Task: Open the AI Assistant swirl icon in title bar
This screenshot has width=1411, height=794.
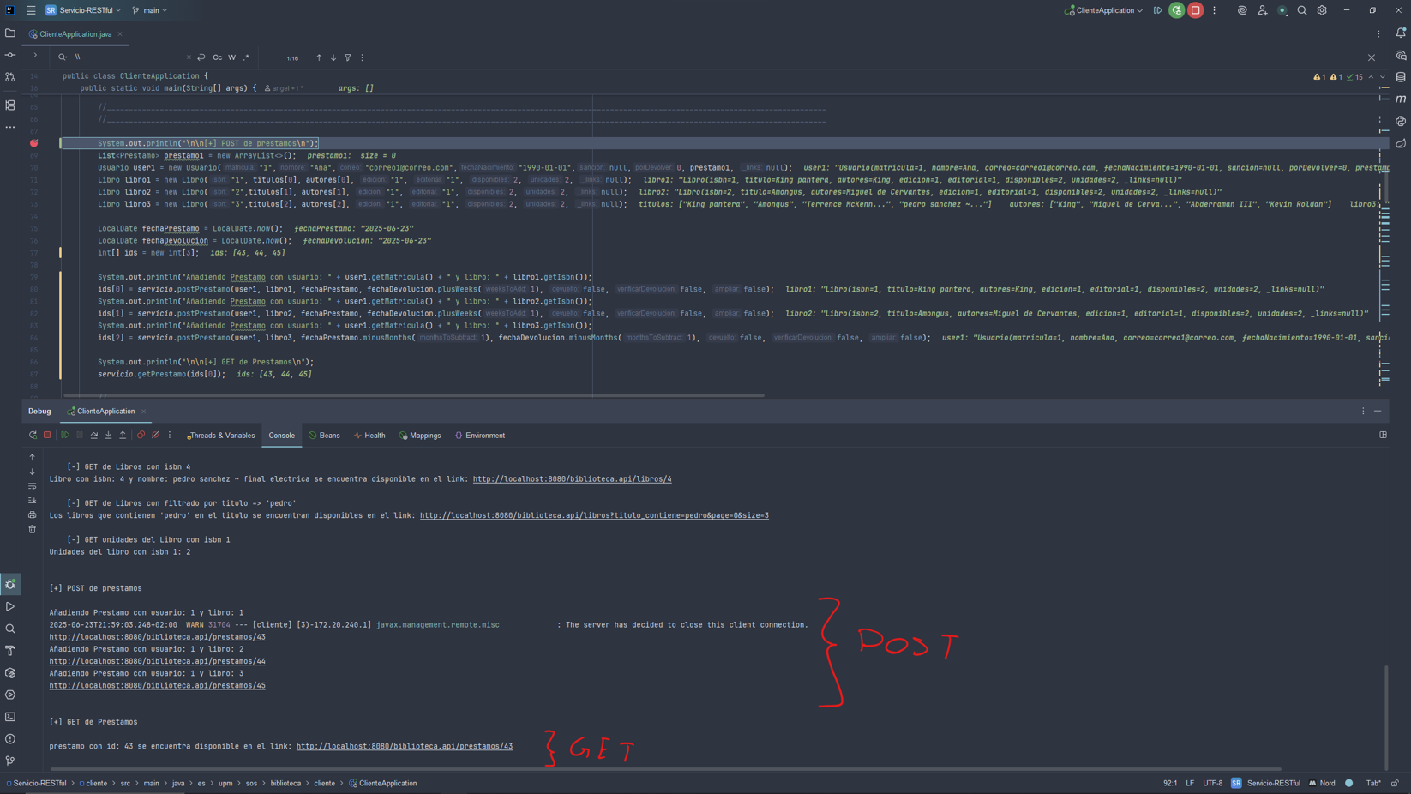Action: pyautogui.click(x=1242, y=10)
